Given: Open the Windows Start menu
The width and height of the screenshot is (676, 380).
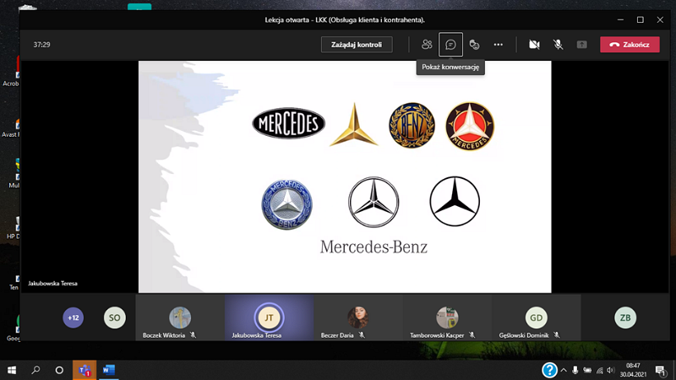Looking at the screenshot, I should [x=12, y=370].
